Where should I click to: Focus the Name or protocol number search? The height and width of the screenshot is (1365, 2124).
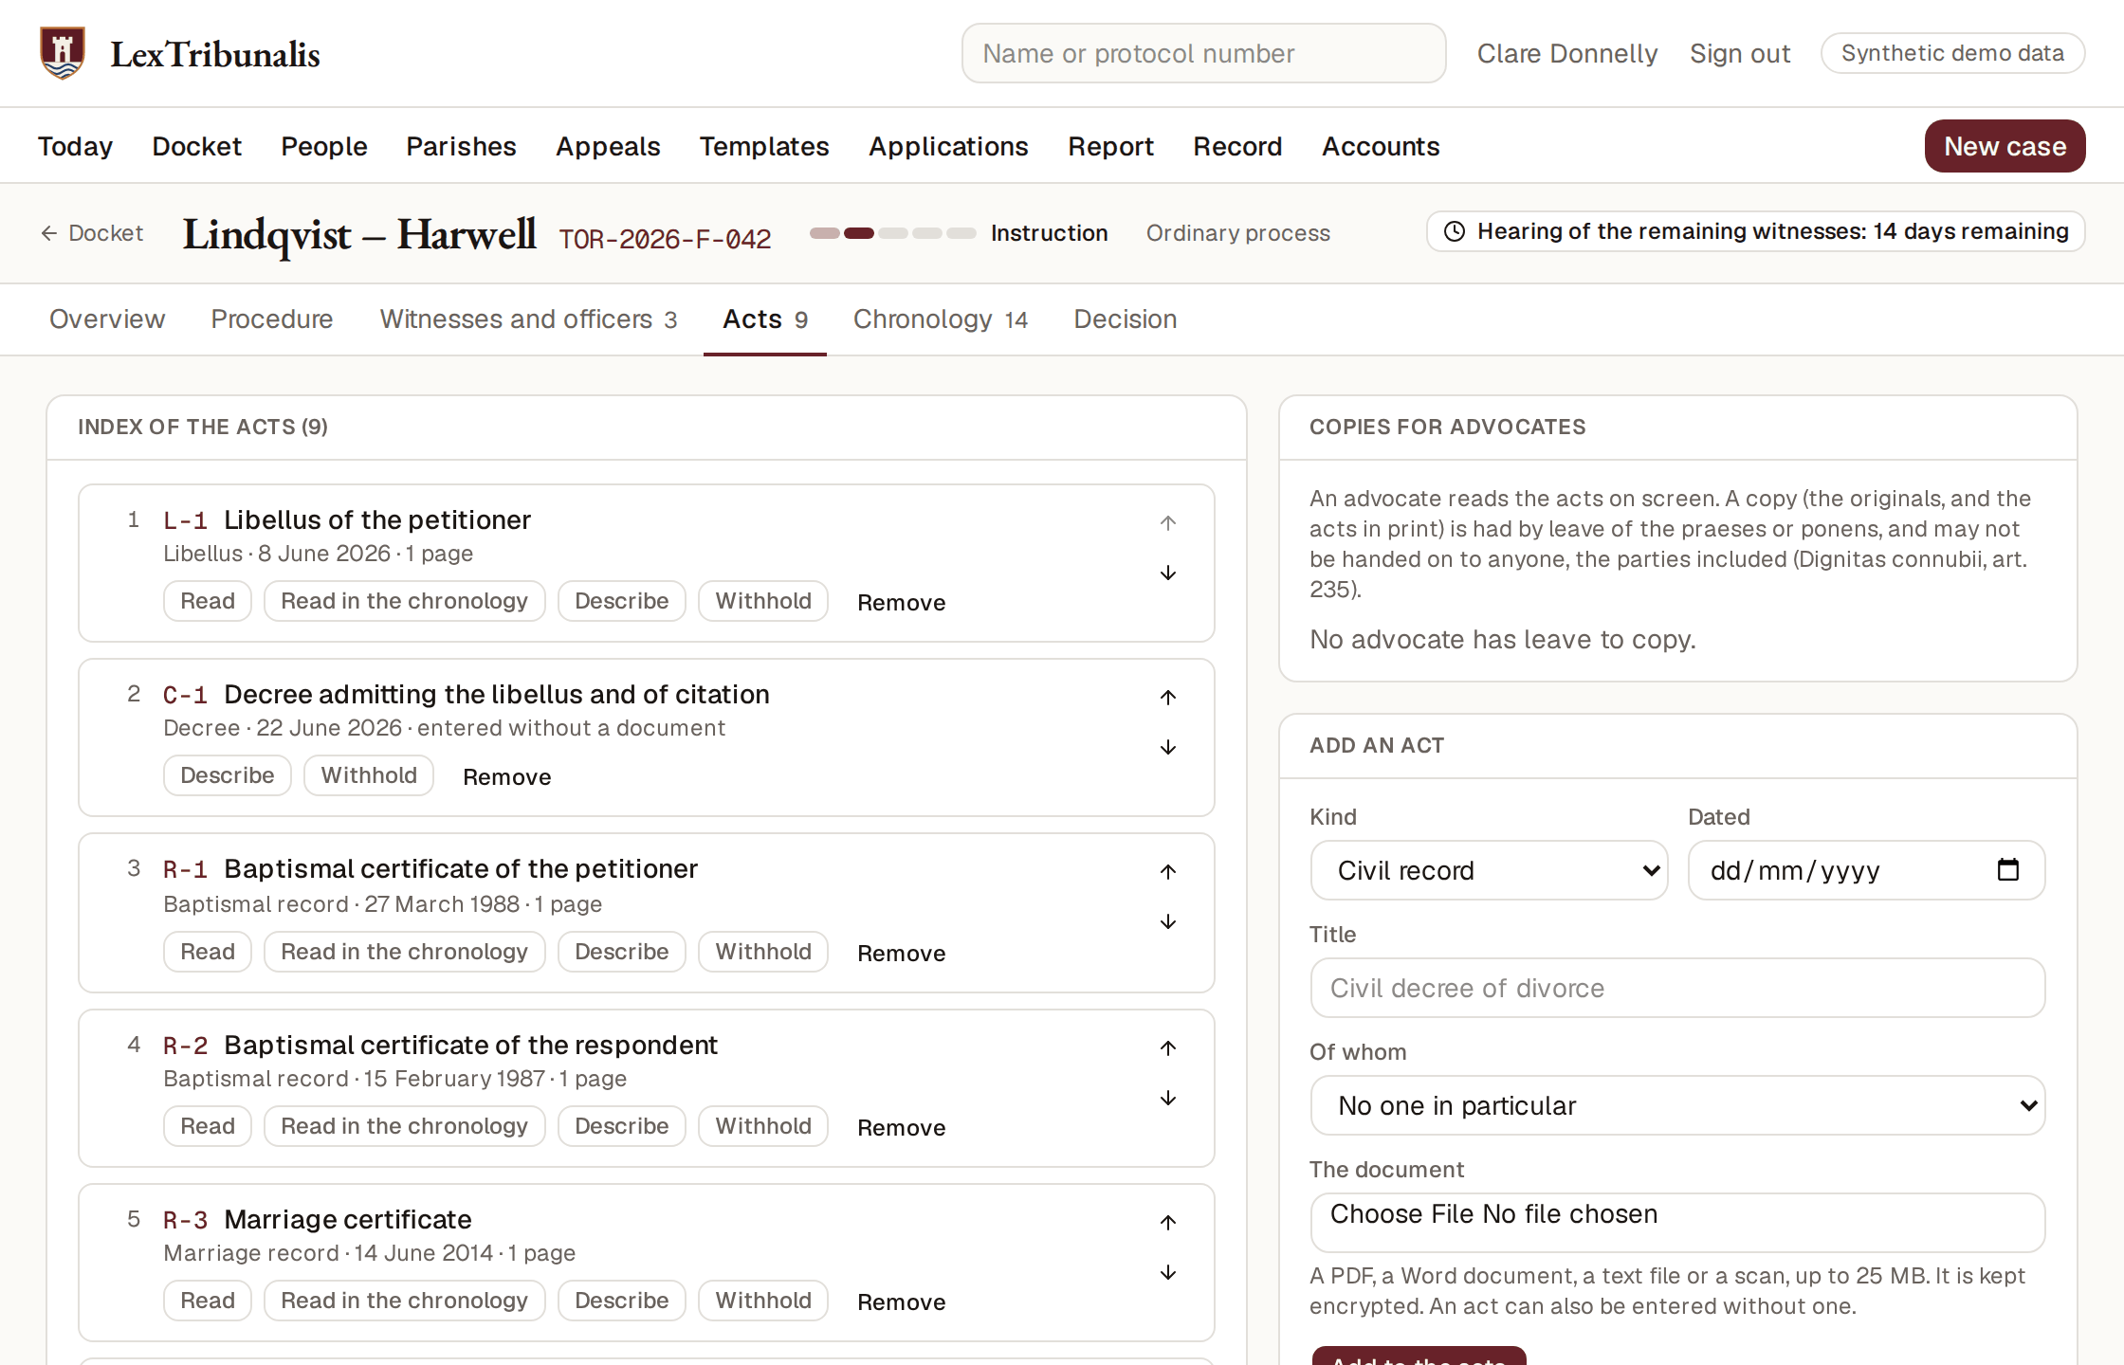coord(1203,53)
